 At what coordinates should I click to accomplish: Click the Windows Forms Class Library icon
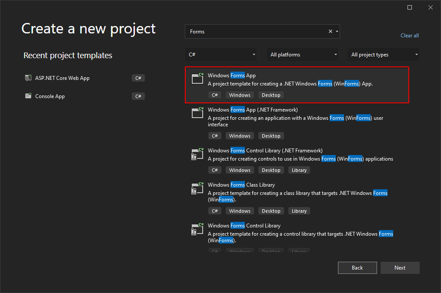click(x=198, y=188)
